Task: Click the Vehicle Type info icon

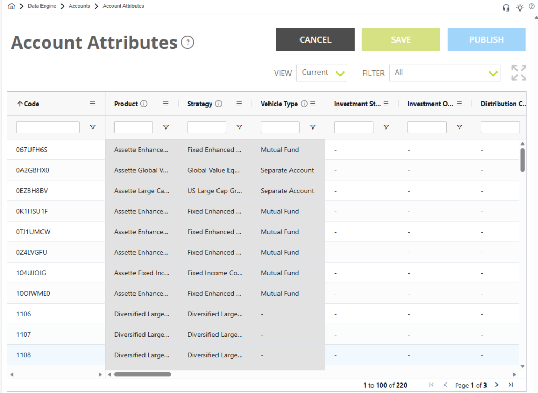Action: point(304,104)
